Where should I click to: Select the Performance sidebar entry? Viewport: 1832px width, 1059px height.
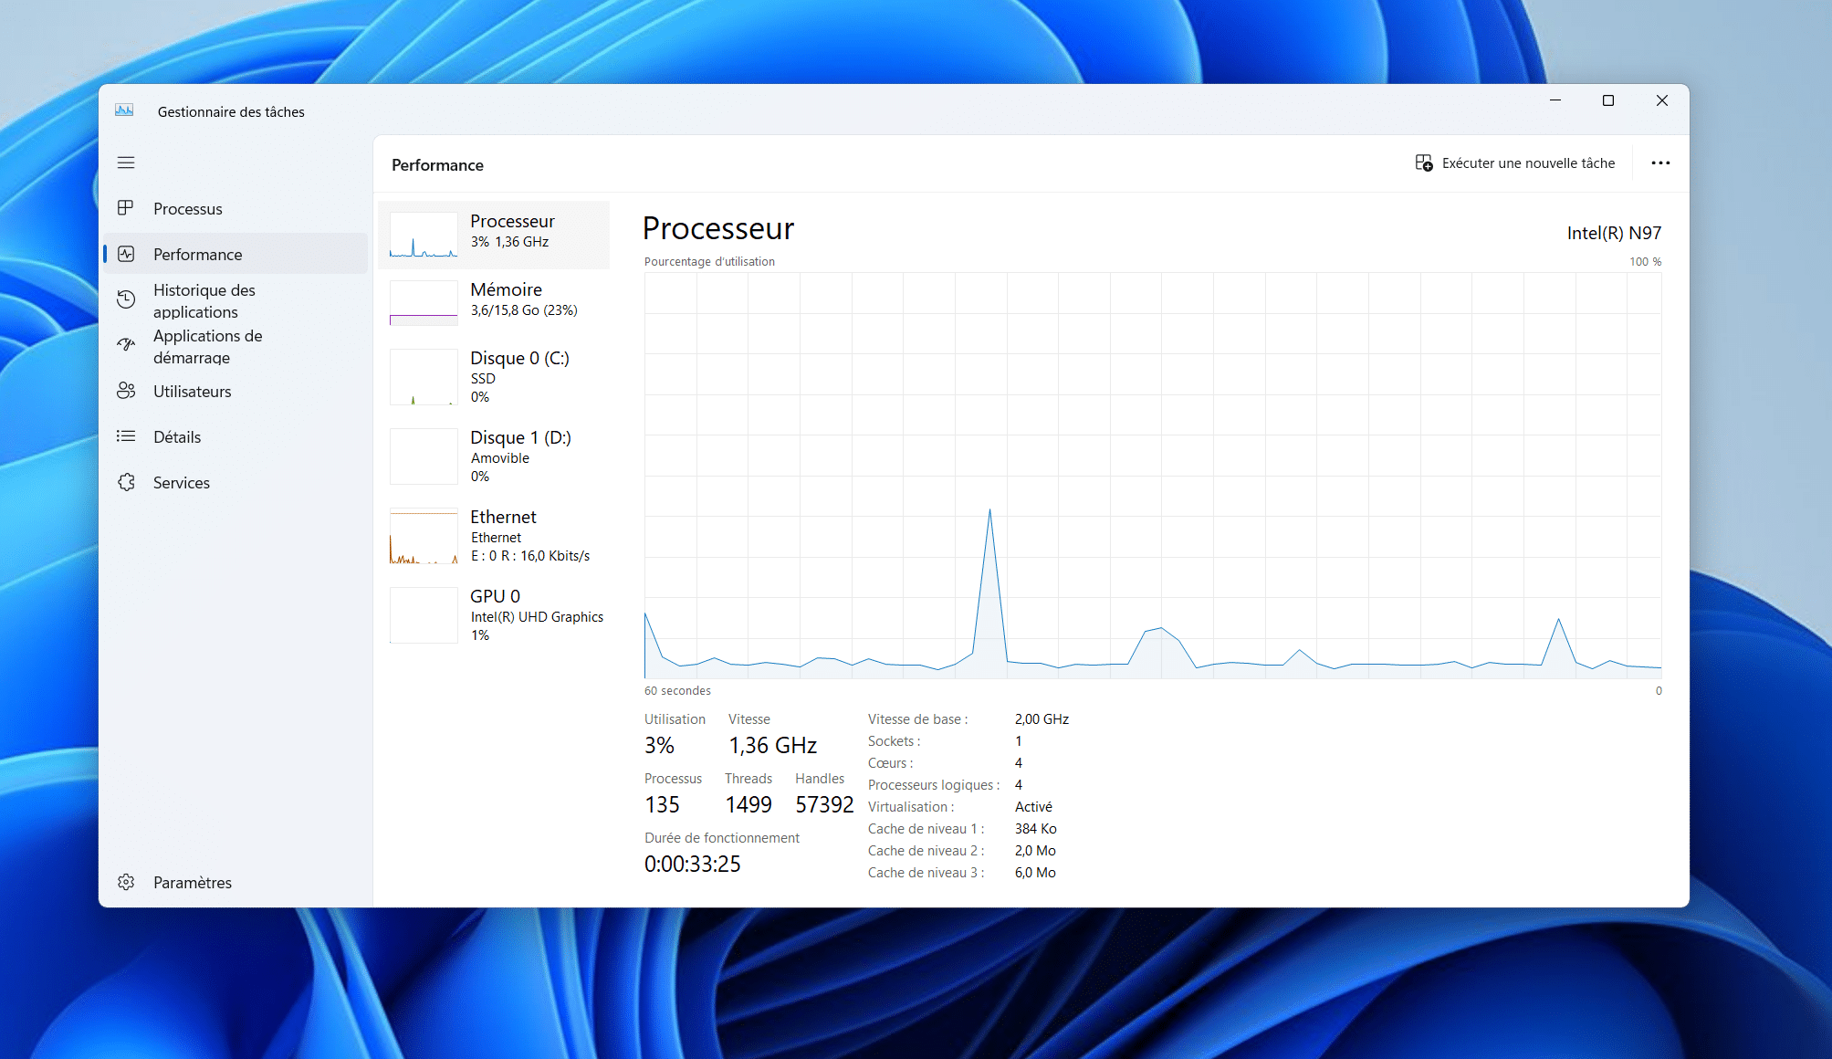coord(236,254)
